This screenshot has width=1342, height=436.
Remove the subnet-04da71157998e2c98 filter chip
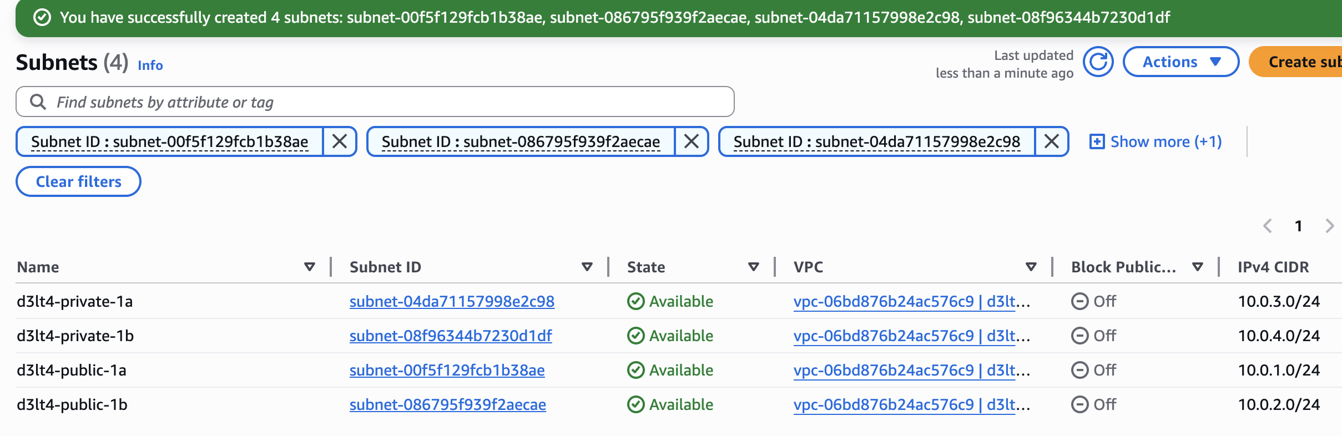(1052, 141)
